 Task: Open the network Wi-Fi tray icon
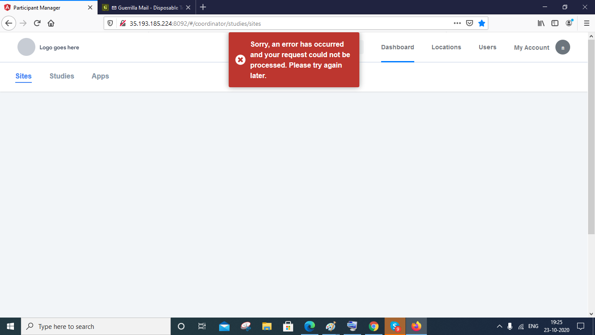pyautogui.click(x=521, y=326)
